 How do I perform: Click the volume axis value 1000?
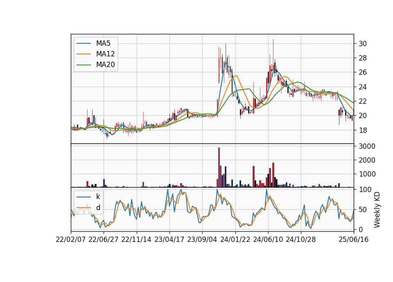tap(367, 175)
